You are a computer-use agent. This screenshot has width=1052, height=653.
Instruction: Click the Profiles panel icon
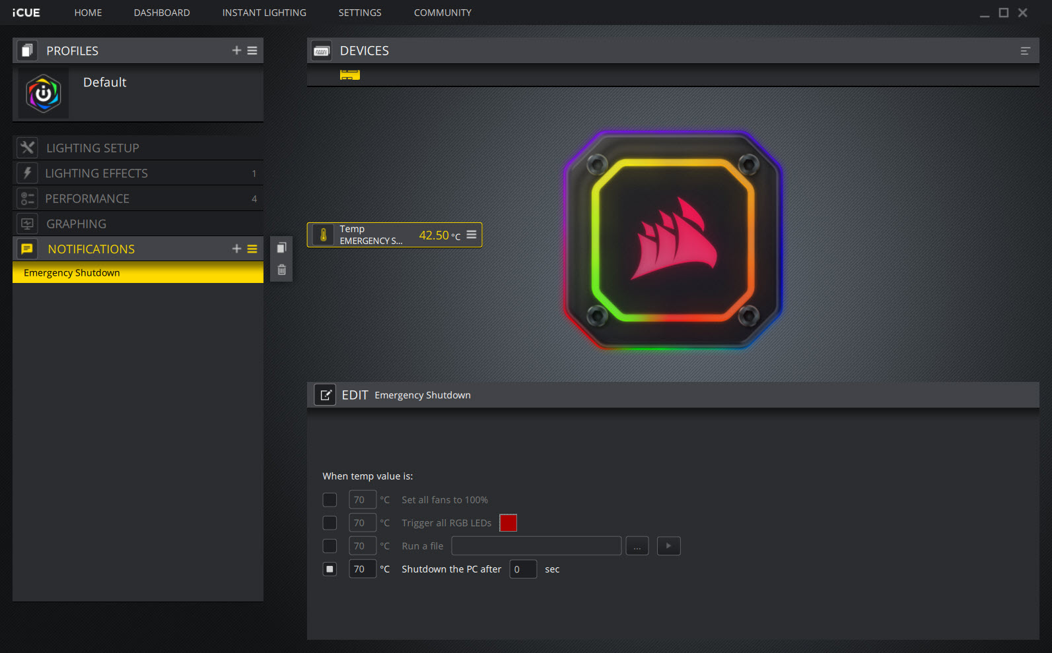tap(27, 50)
